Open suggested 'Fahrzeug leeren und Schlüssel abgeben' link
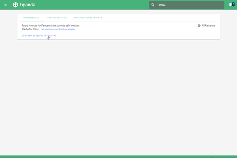237x158 pixels. point(58,29)
